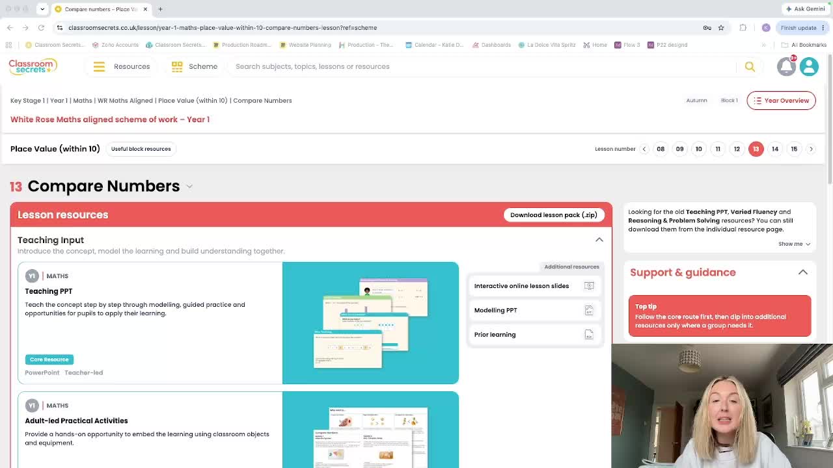Screen dimensions: 833x468
Task: Open the Calendar bookmark
Action: click(435, 45)
